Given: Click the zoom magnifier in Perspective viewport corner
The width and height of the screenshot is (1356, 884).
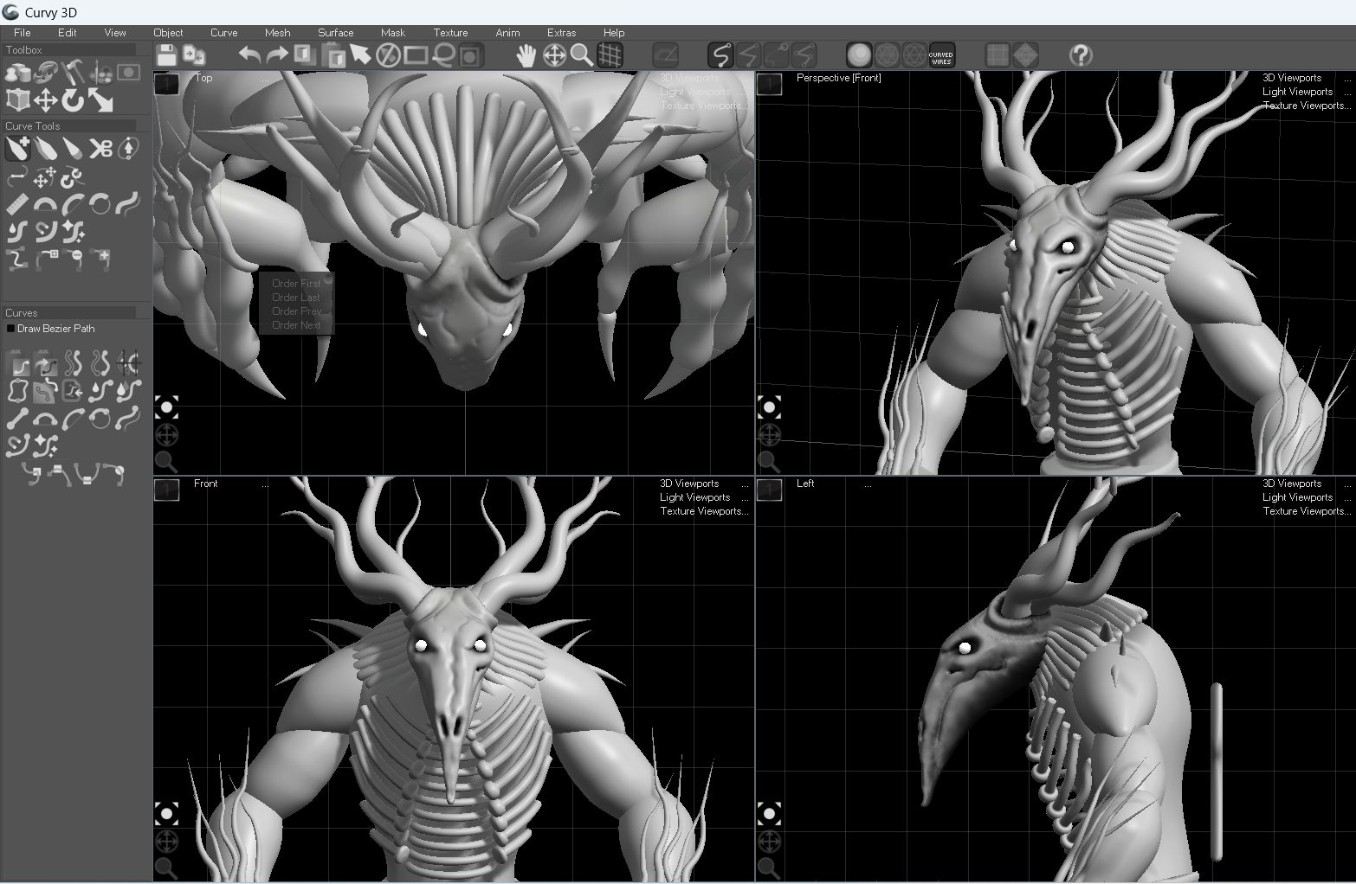Looking at the screenshot, I should pos(769,462).
